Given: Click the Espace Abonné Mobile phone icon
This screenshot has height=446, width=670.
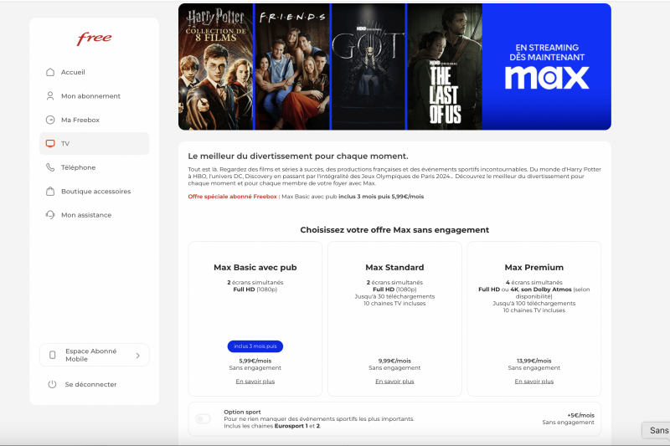Looking at the screenshot, I should [x=53, y=355].
